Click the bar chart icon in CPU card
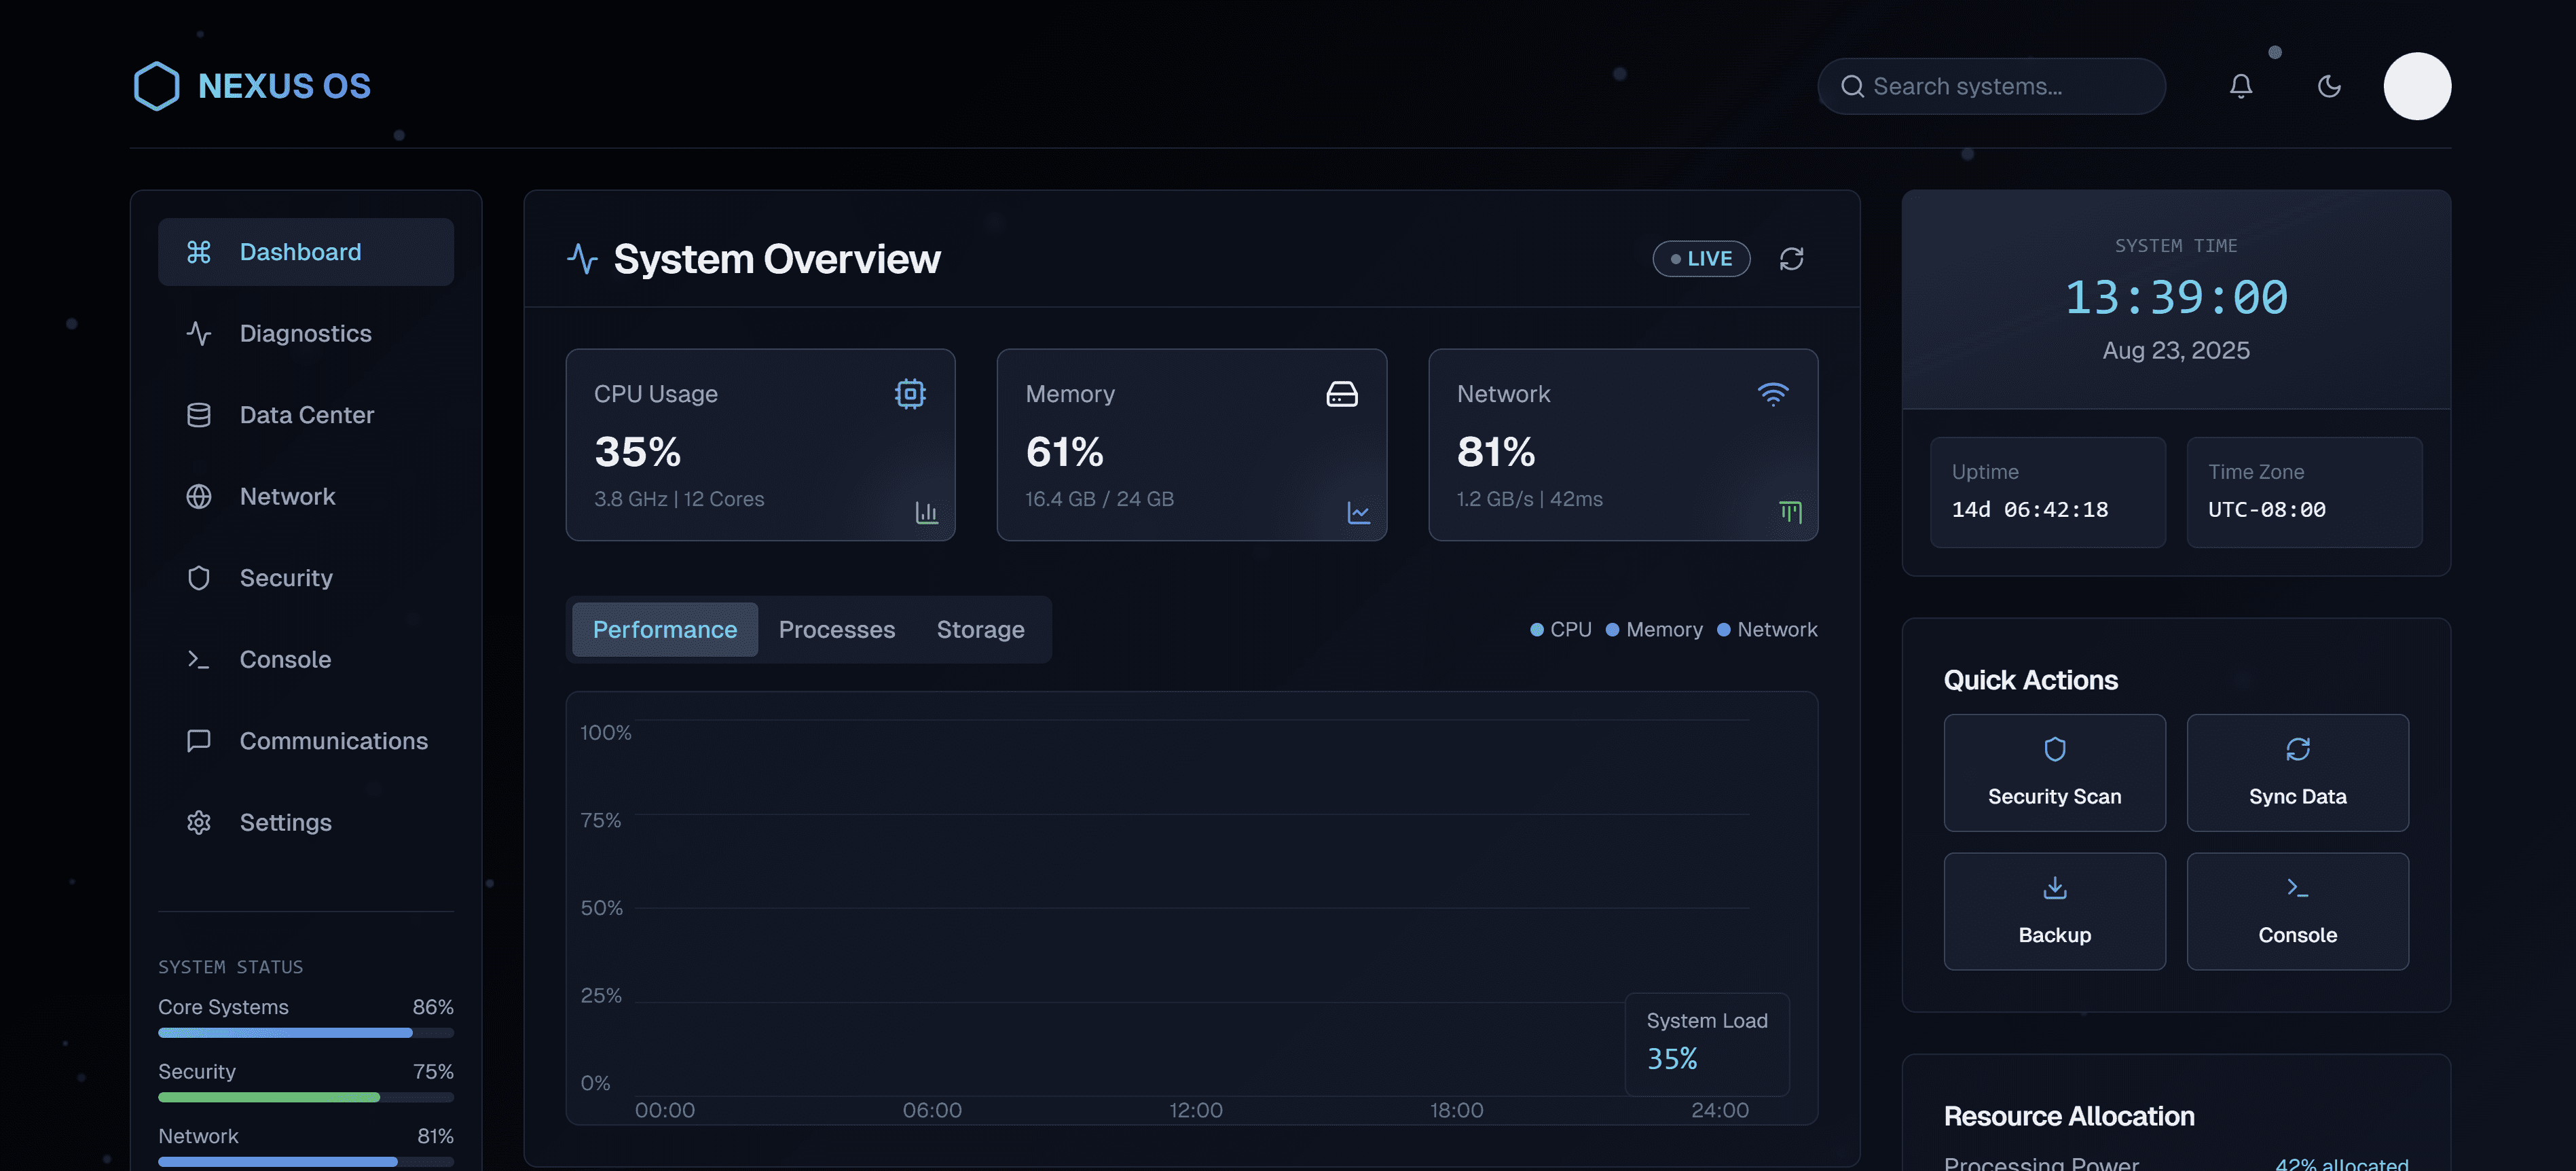The width and height of the screenshot is (2576, 1171). pyautogui.click(x=926, y=513)
